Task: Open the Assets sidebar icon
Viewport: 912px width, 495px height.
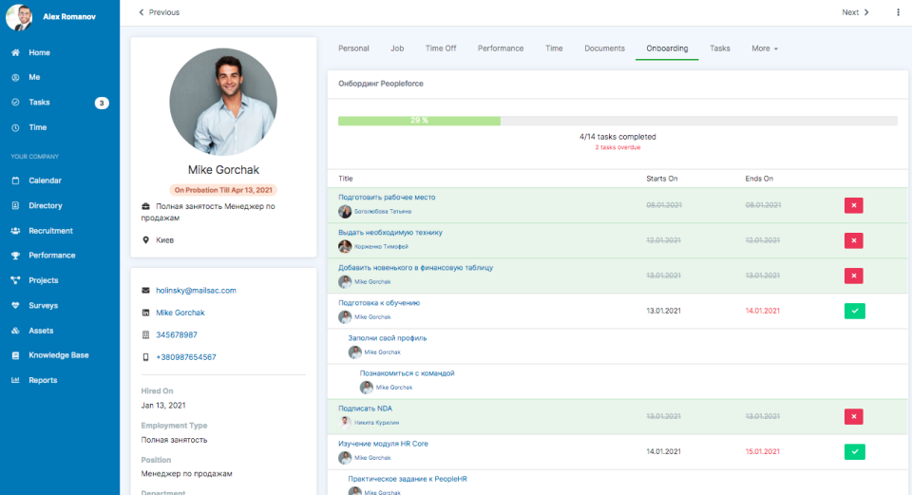Action: tap(15, 331)
